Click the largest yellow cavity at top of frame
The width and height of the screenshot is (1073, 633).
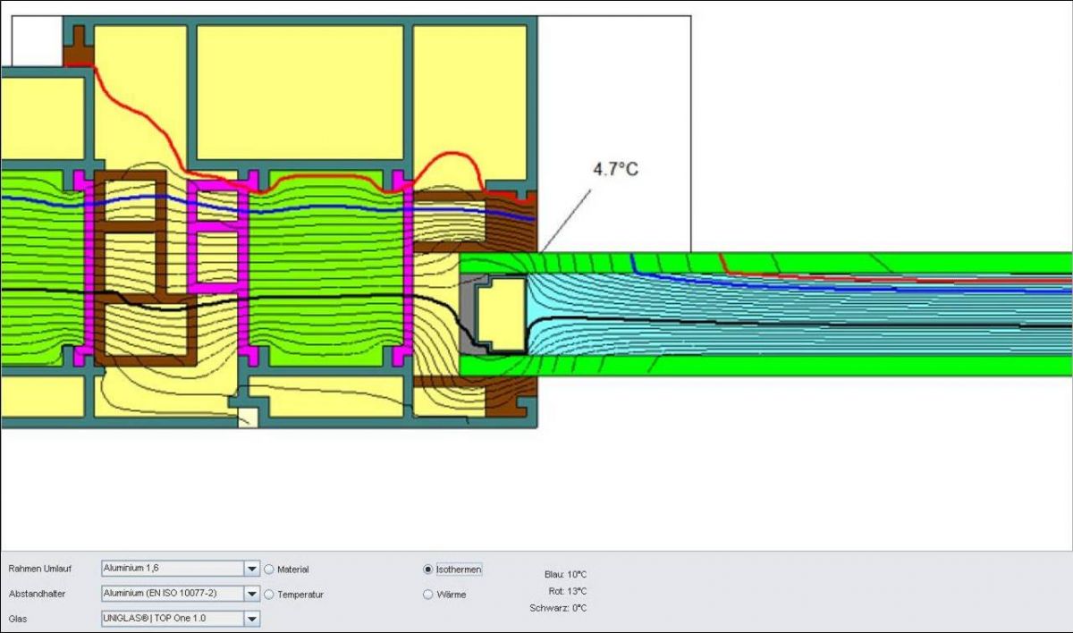(299, 91)
